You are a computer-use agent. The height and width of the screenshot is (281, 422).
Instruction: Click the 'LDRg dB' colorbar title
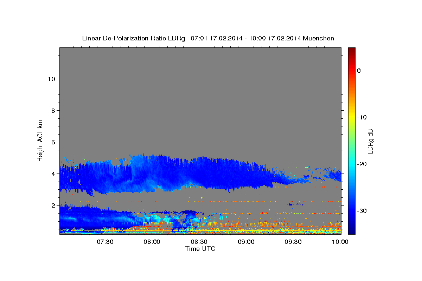370,141
